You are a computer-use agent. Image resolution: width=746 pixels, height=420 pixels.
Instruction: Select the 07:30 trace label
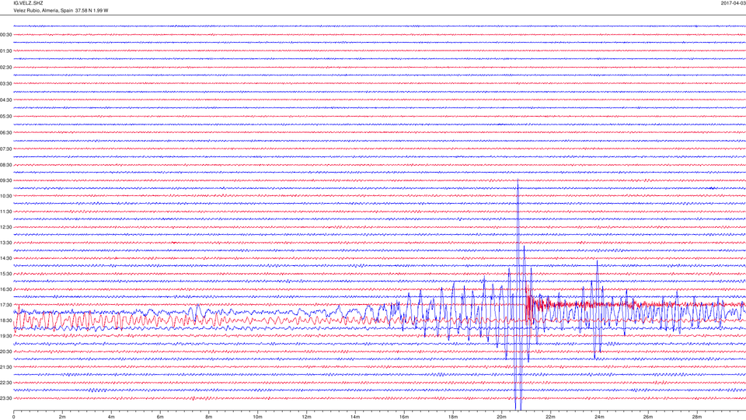point(5,149)
